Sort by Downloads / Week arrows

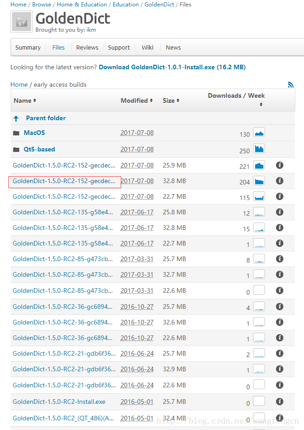coord(261,105)
